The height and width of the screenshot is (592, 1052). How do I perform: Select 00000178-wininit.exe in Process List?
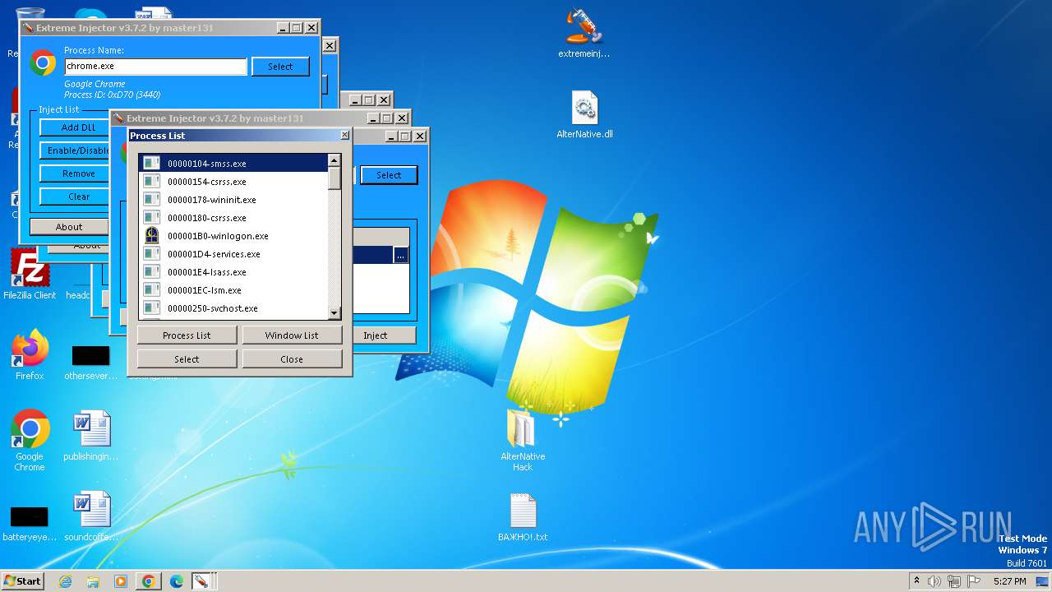pos(233,200)
